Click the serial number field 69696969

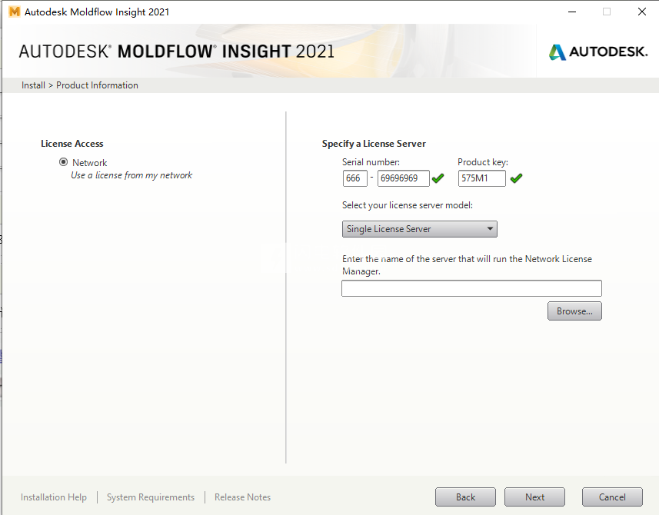coord(404,178)
